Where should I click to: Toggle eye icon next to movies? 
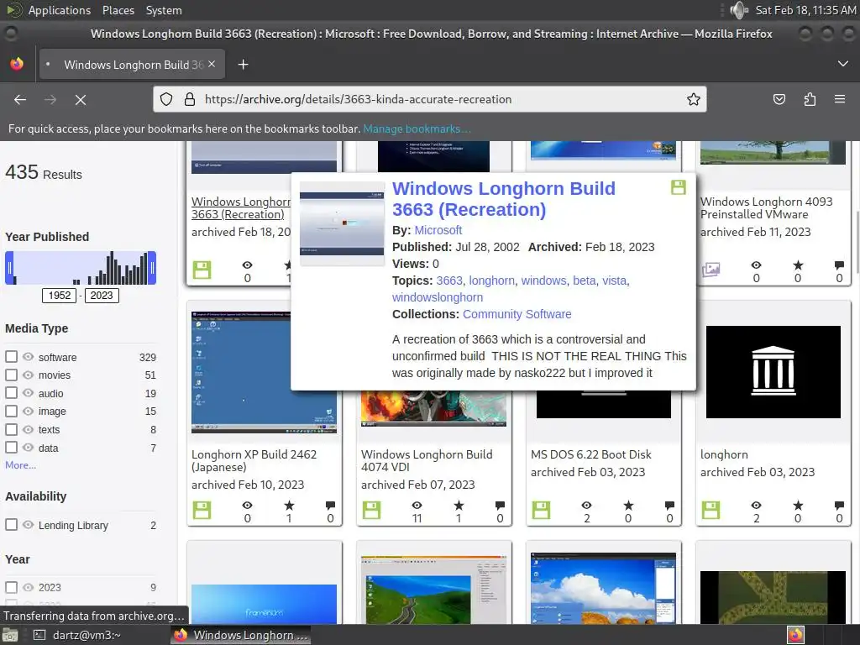click(28, 375)
